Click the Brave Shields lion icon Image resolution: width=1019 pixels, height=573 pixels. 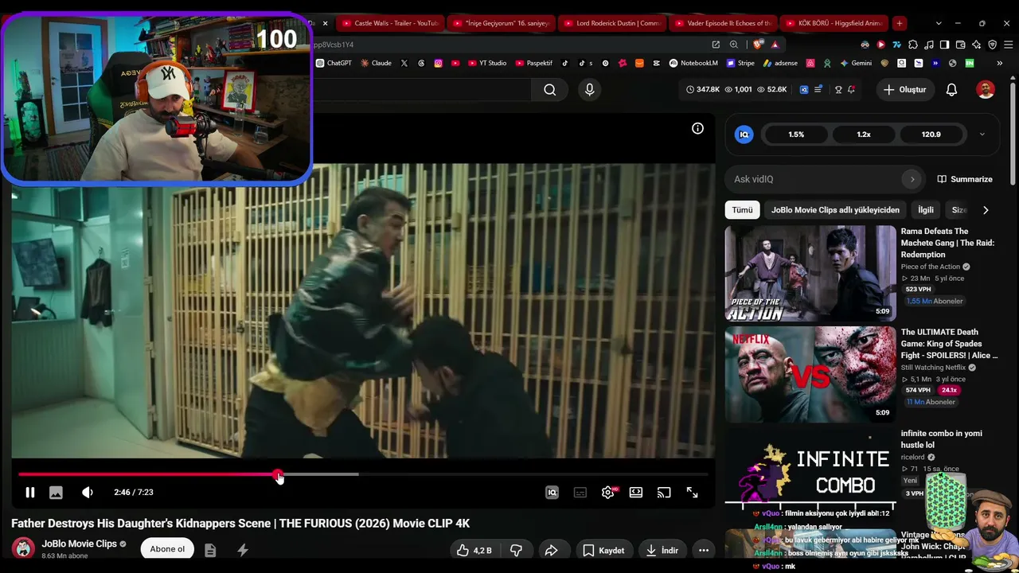pos(757,45)
